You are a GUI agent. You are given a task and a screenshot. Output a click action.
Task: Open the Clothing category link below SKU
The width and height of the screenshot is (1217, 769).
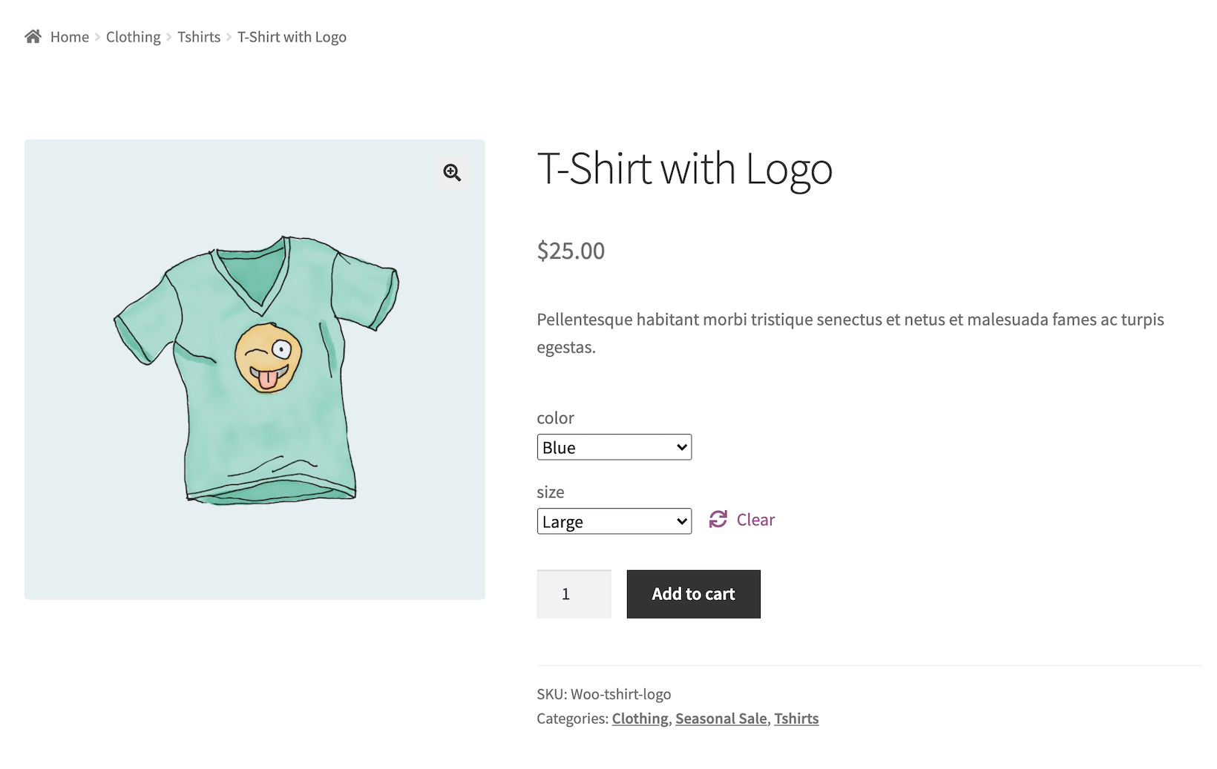640,719
